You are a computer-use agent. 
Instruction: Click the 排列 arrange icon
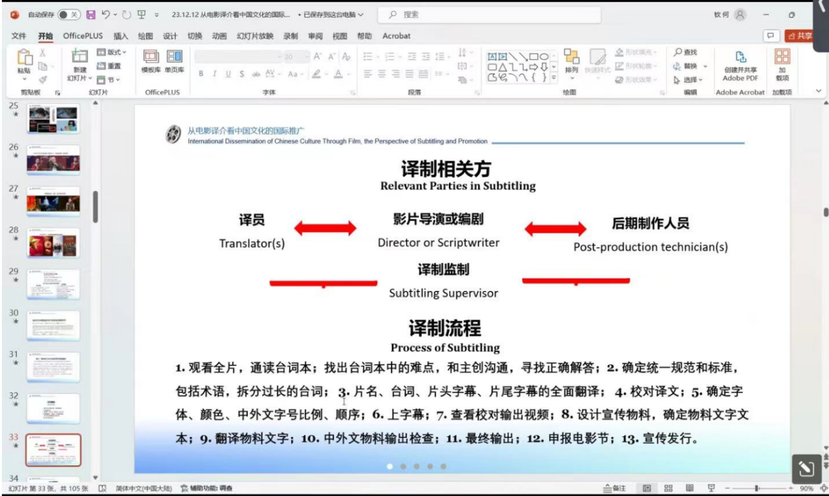571,61
